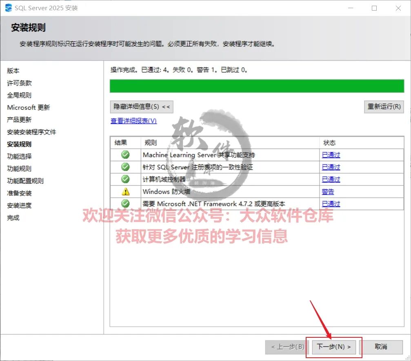Select 版本 step in sidebar
The width and height of the screenshot is (411, 361).
(13, 71)
